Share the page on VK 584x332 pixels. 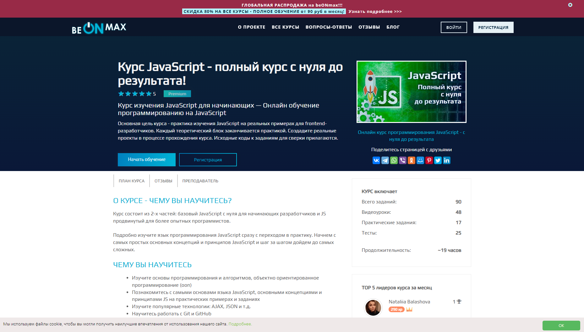(x=376, y=160)
